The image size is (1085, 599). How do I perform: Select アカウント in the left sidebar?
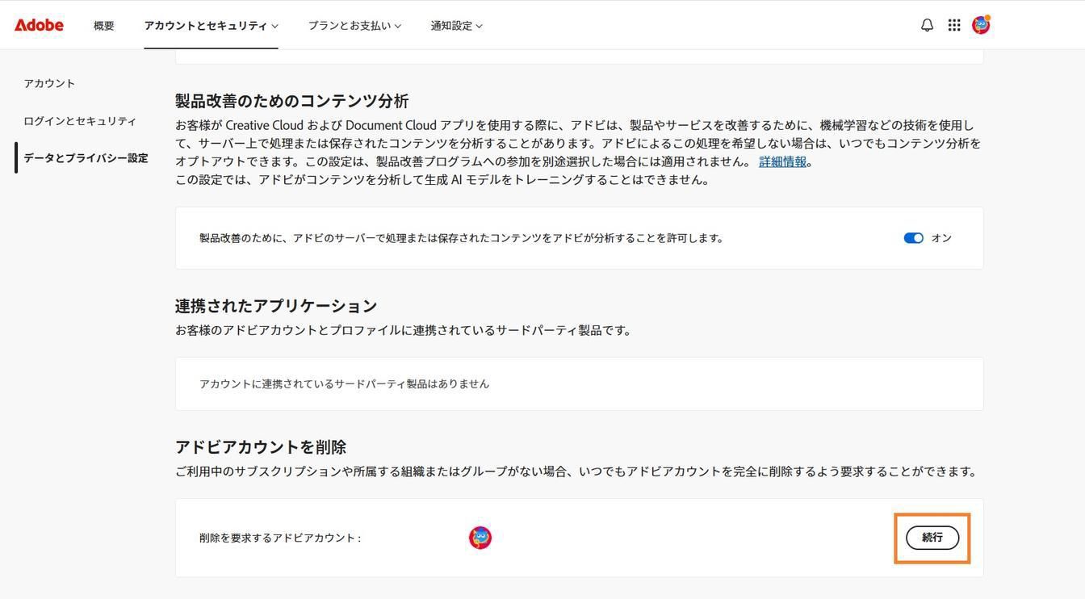49,82
